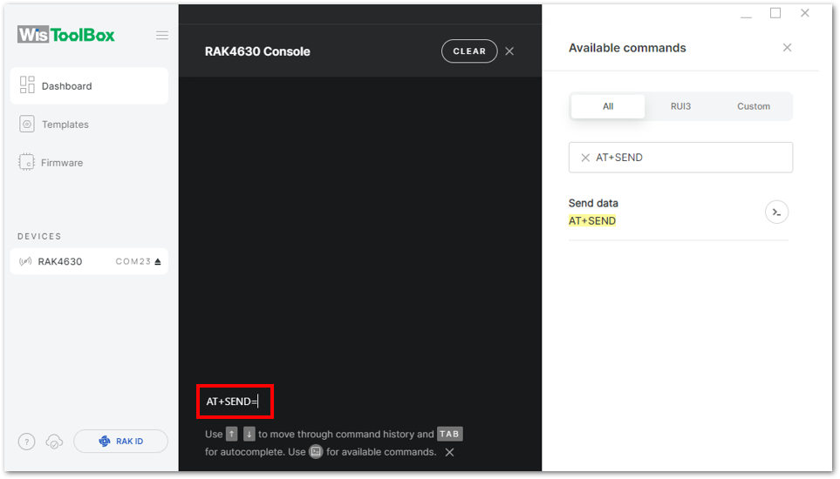Select the highlighted AT+SEND command text
840x479 pixels.
pyautogui.click(x=592, y=221)
